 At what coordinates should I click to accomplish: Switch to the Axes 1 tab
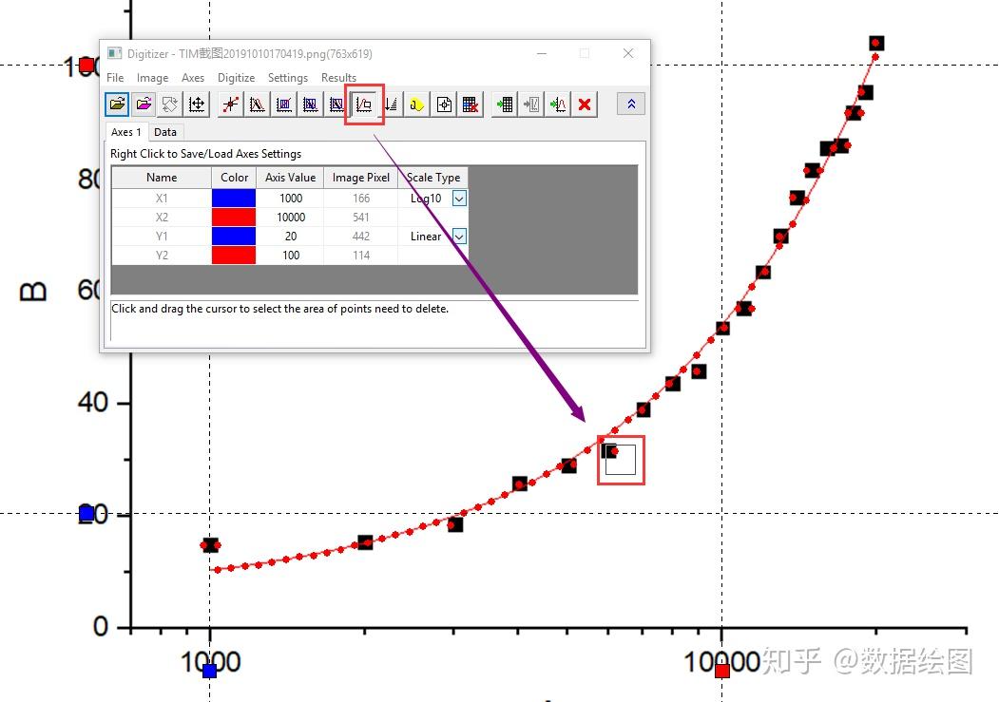(x=126, y=132)
